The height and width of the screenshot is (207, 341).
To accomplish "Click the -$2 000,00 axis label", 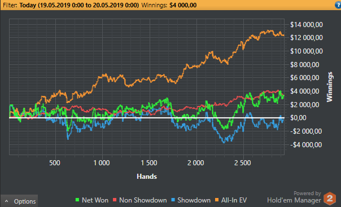I will pyautogui.click(x=306, y=131).
